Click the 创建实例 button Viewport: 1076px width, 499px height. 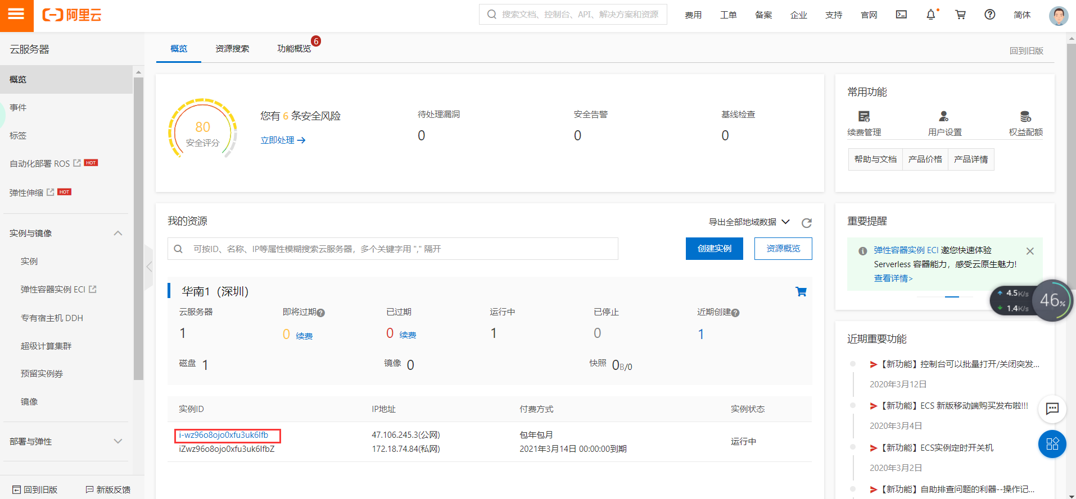click(715, 249)
